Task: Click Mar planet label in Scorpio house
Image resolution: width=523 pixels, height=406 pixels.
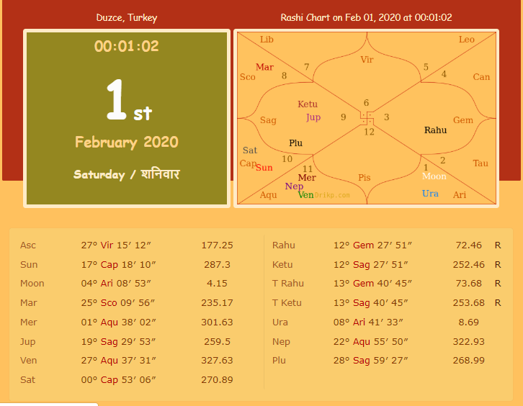Action: [x=264, y=67]
